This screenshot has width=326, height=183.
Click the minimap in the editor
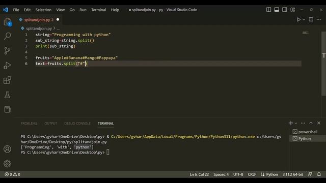tap(306, 33)
